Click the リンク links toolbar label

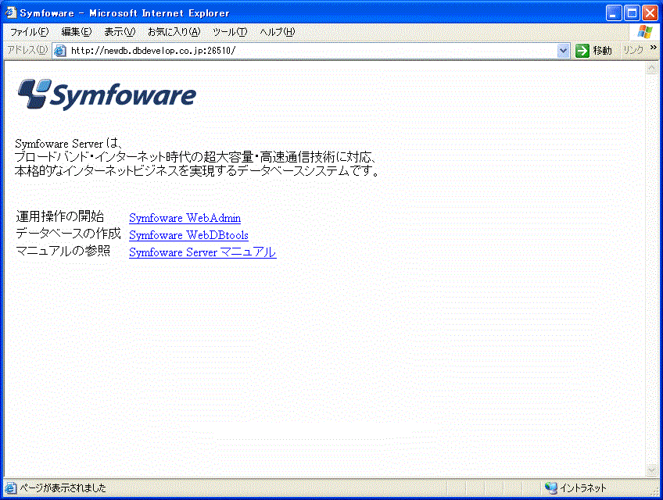pyautogui.click(x=633, y=50)
